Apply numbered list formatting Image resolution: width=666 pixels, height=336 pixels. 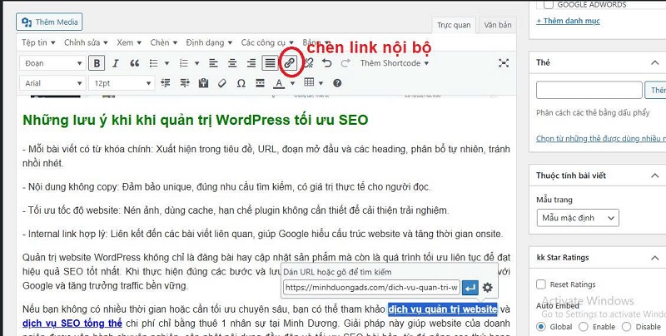[184, 63]
